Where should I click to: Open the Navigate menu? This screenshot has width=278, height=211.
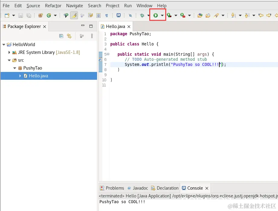coord(74,6)
